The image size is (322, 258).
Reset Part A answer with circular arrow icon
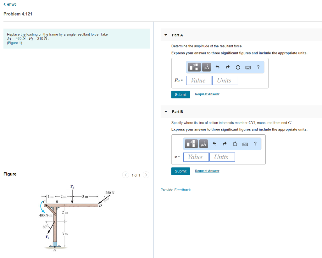tap(238, 67)
